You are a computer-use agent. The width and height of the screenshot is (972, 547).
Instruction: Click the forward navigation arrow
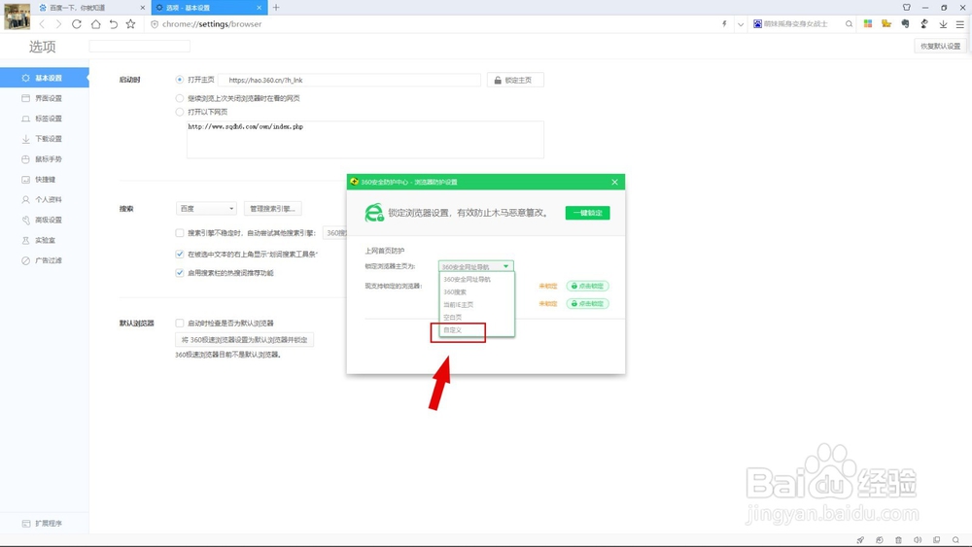click(58, 24)
